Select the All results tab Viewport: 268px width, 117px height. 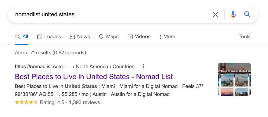pos(21,37)
